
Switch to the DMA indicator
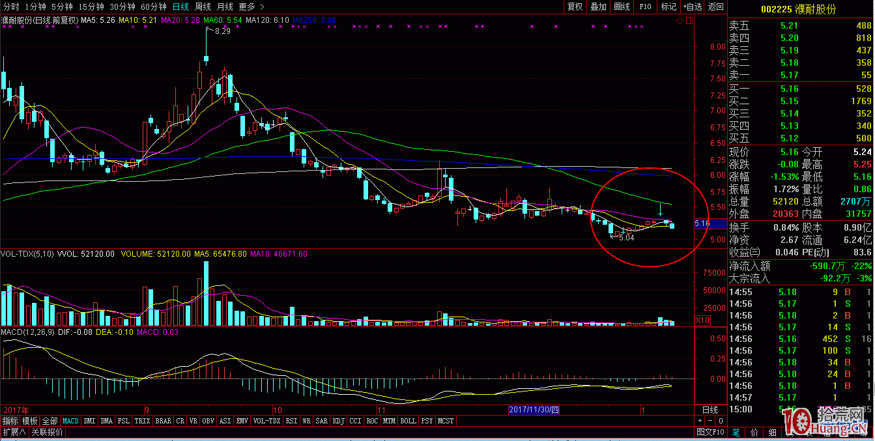tap(106, 421)
